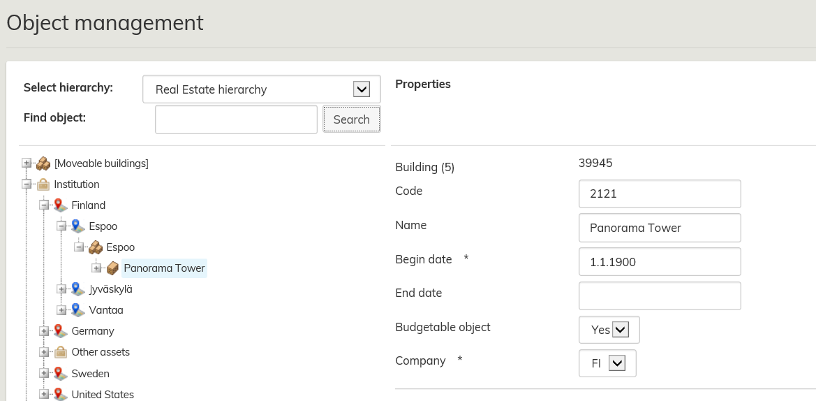Screen dimensions: 816x401
Task: Click into the Find object field
Action: tap(236, 119)
